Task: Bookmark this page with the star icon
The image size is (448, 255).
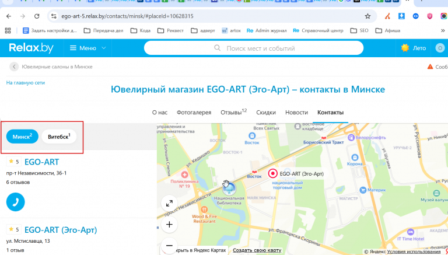Action: point(367,16)
